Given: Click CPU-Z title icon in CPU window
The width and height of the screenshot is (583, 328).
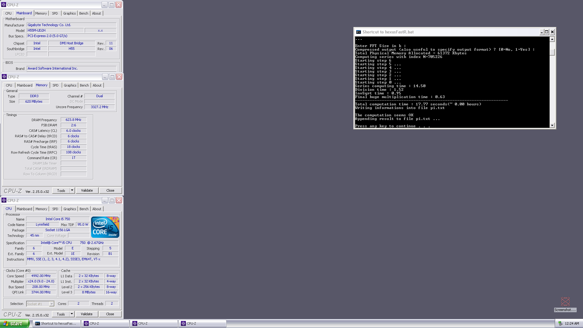Looking at the screenshot, I should (4, 200).
